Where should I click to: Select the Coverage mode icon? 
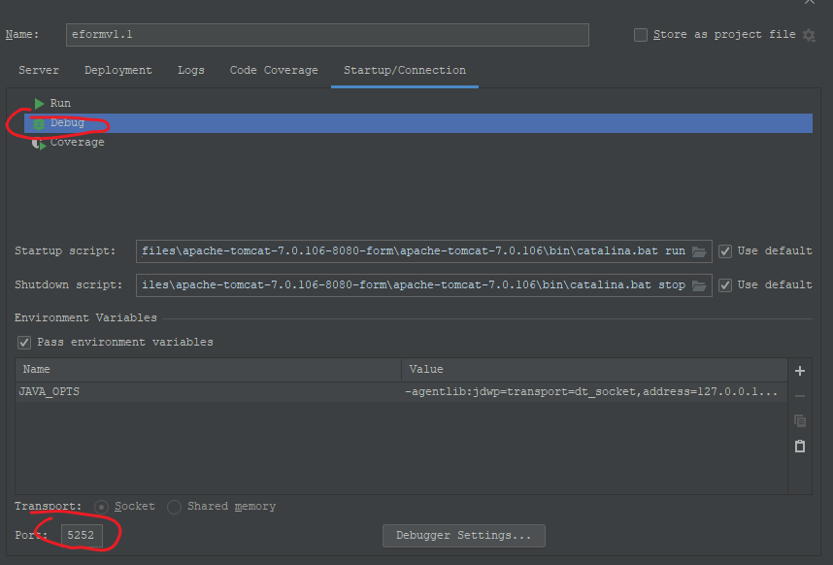point(39,143)
